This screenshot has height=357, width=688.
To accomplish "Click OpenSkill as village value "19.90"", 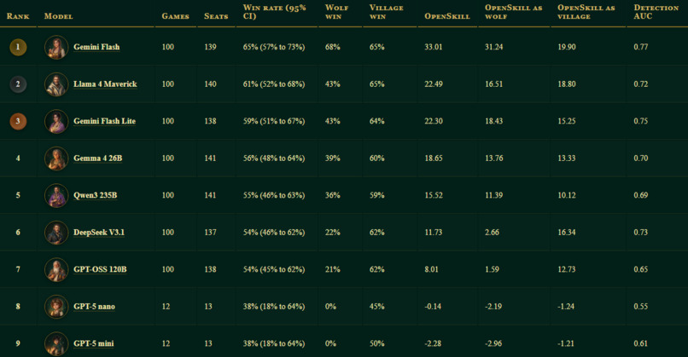I will pyautogui.click(x=567, y=47).
